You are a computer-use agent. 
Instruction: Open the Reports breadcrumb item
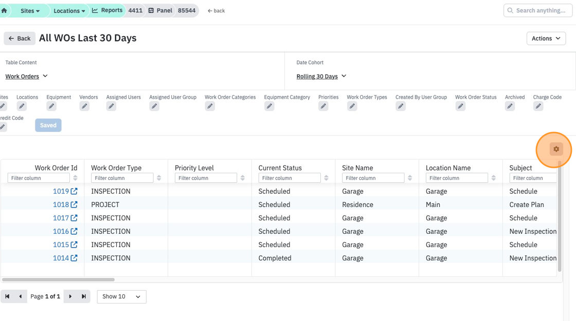[107, 10]
